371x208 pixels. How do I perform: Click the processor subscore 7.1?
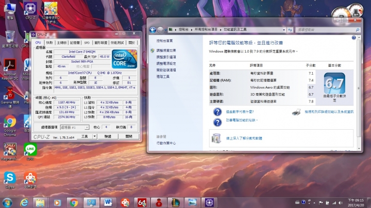pos(311,74)
